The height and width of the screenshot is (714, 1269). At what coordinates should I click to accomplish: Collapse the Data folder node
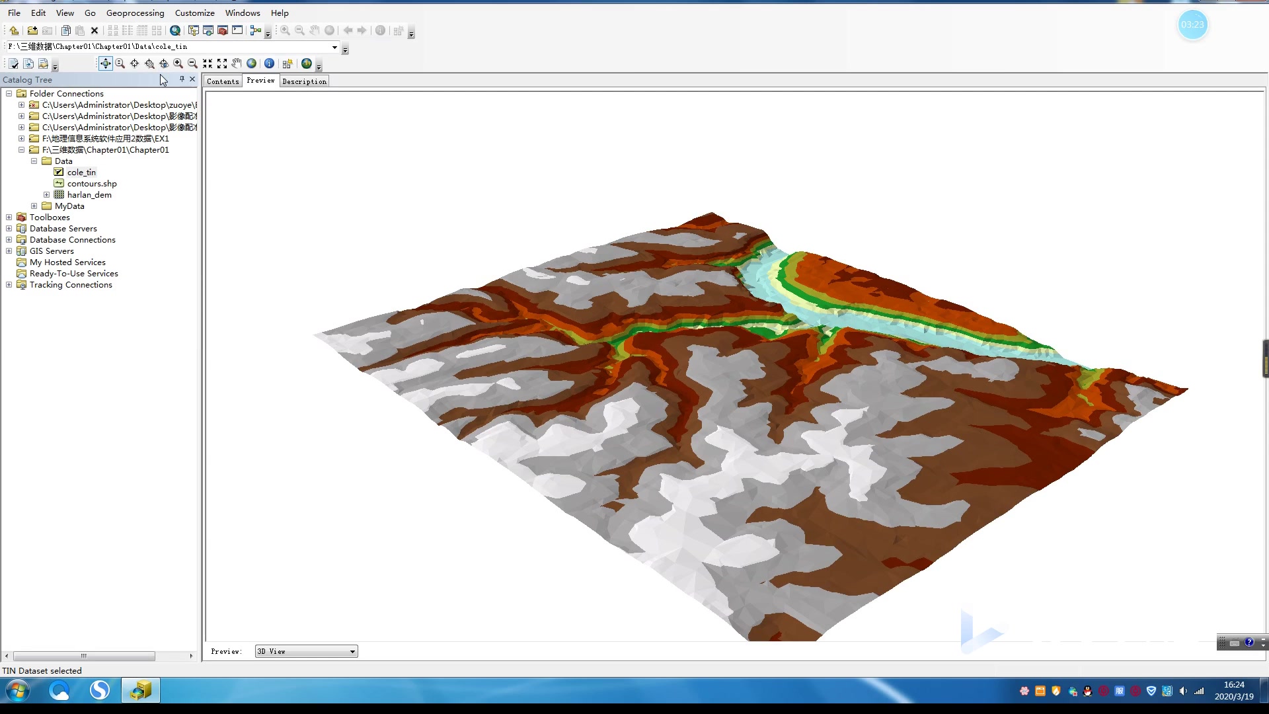click(34, 161)
